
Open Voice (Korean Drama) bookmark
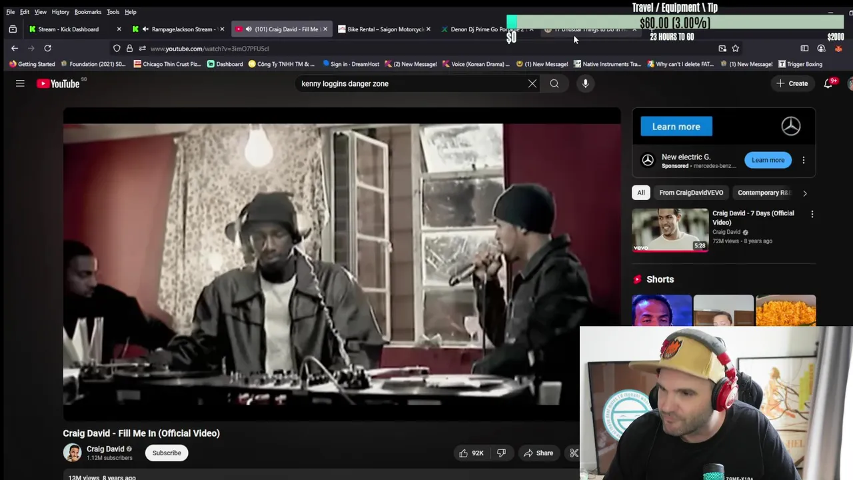tap(476, 64)
